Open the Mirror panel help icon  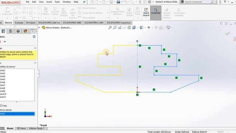[34, 37]
